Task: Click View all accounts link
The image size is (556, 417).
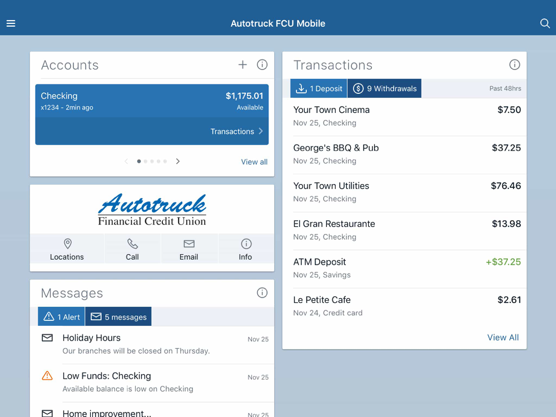Action: click(254, 162)
